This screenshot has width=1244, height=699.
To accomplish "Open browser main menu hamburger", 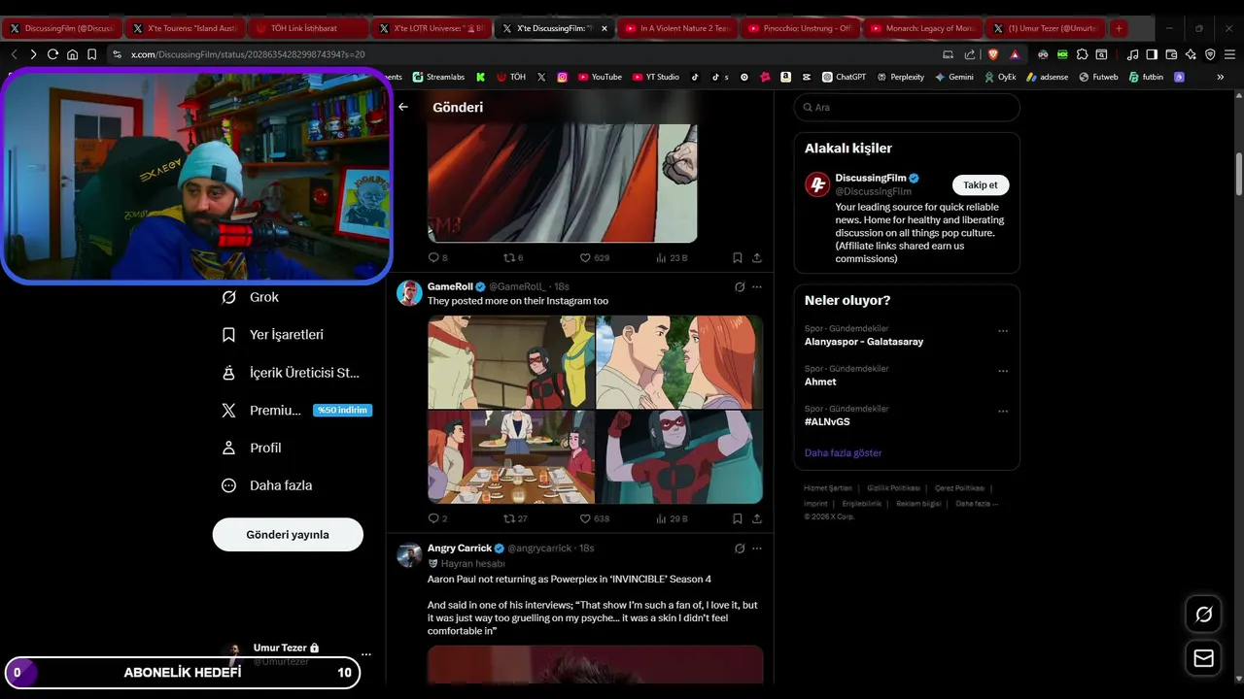I will [x=1229, y=54].
